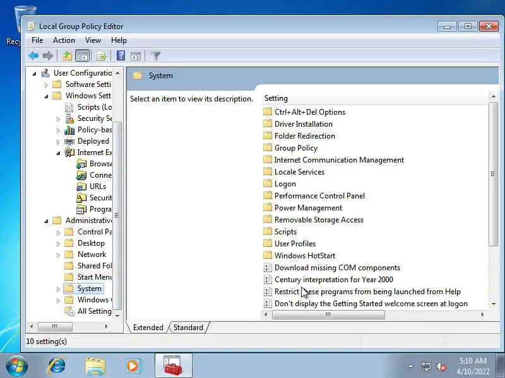Collapse the Windows Settings tree node
The width and height of the screenshot is (505, 378).
pyautogui.click(x=46, y=96)
